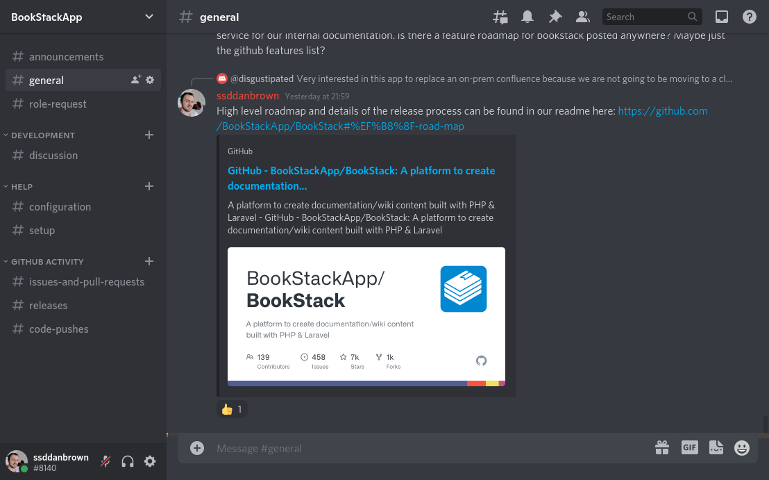769x480 pixels.
Task: Click the user panel avatar
Action: [x=16, y=462]
